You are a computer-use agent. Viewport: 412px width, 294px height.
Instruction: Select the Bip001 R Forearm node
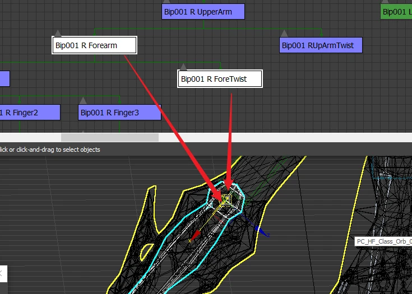tap(94, 45)
